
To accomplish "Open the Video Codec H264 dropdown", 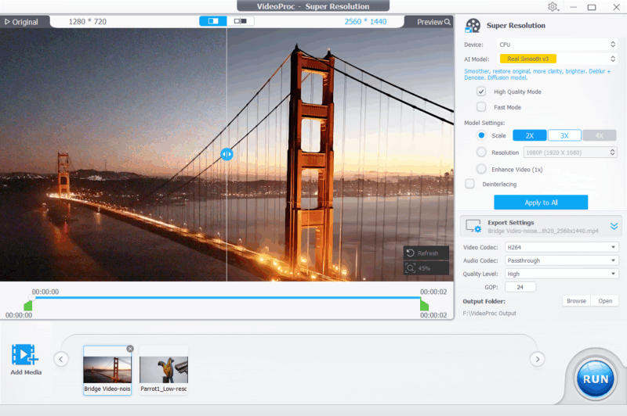I will coord(561,247).
